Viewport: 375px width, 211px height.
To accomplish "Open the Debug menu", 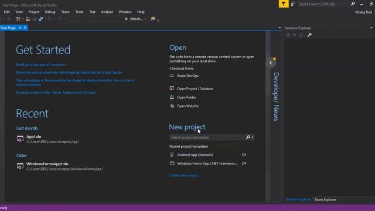I will point(50,12).
